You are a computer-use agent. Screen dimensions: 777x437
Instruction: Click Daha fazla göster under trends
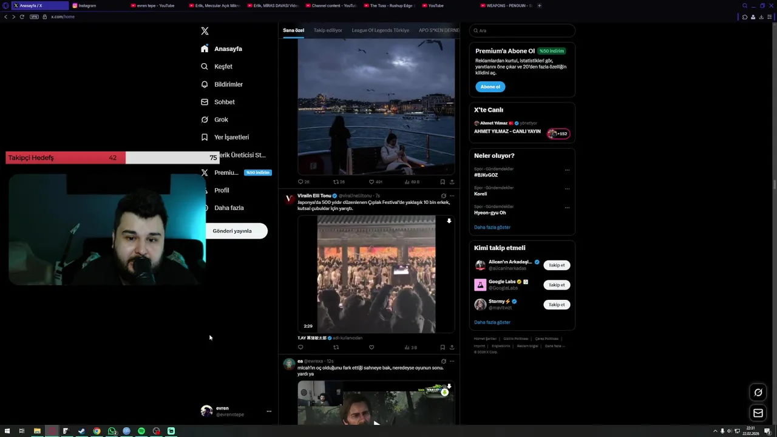tap(492, 227)
